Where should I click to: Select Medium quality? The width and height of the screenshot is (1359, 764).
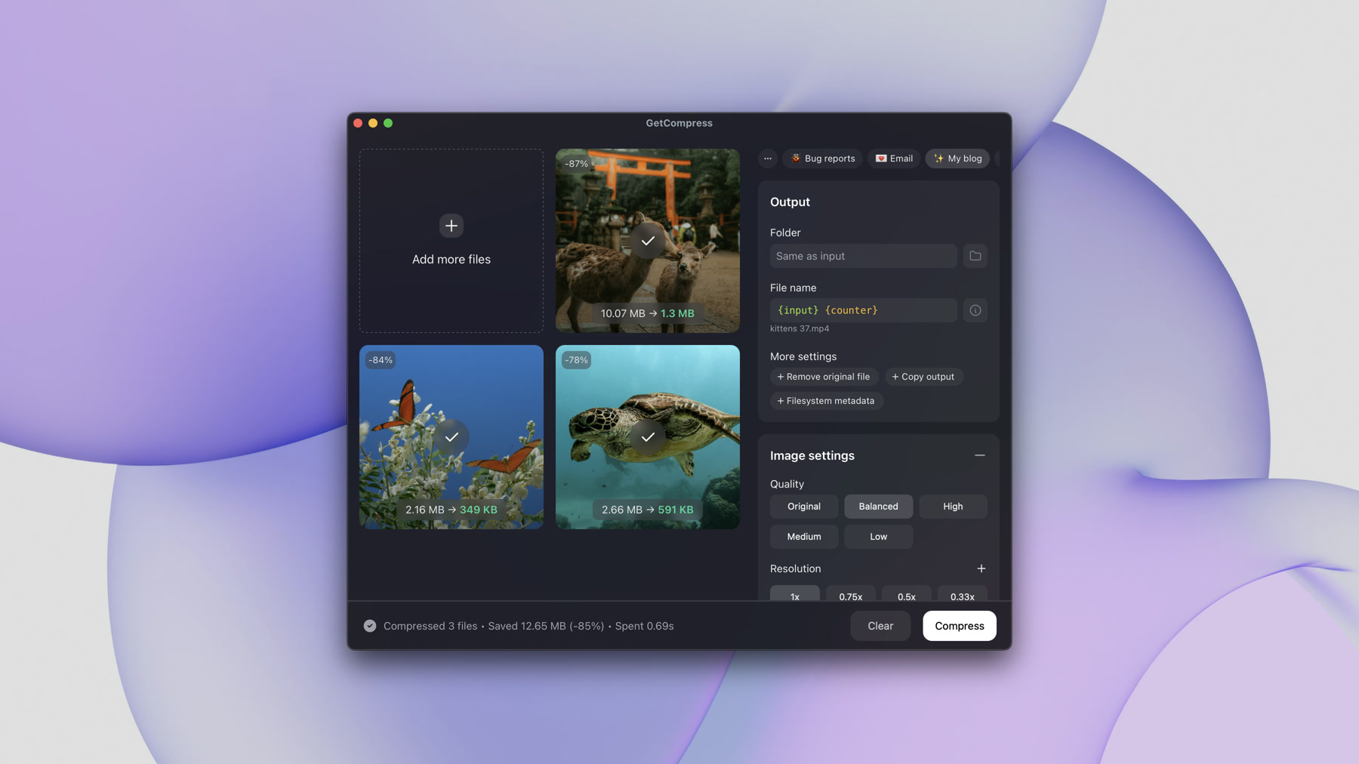click(803, 537)
